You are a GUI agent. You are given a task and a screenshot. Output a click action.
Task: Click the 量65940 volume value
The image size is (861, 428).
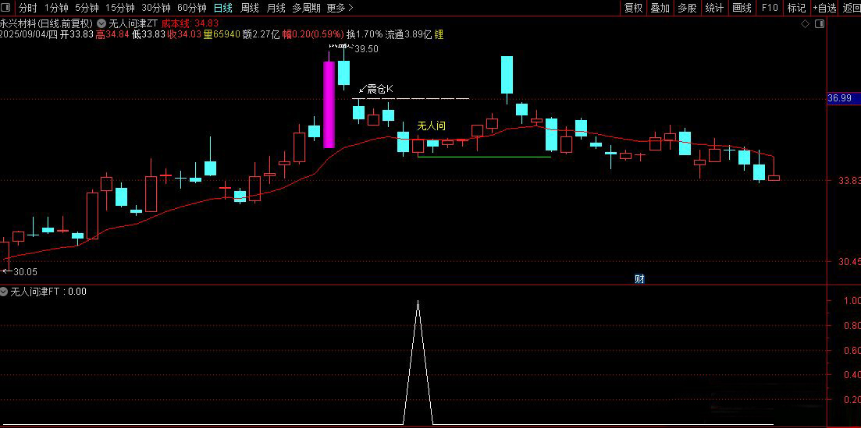222,34
